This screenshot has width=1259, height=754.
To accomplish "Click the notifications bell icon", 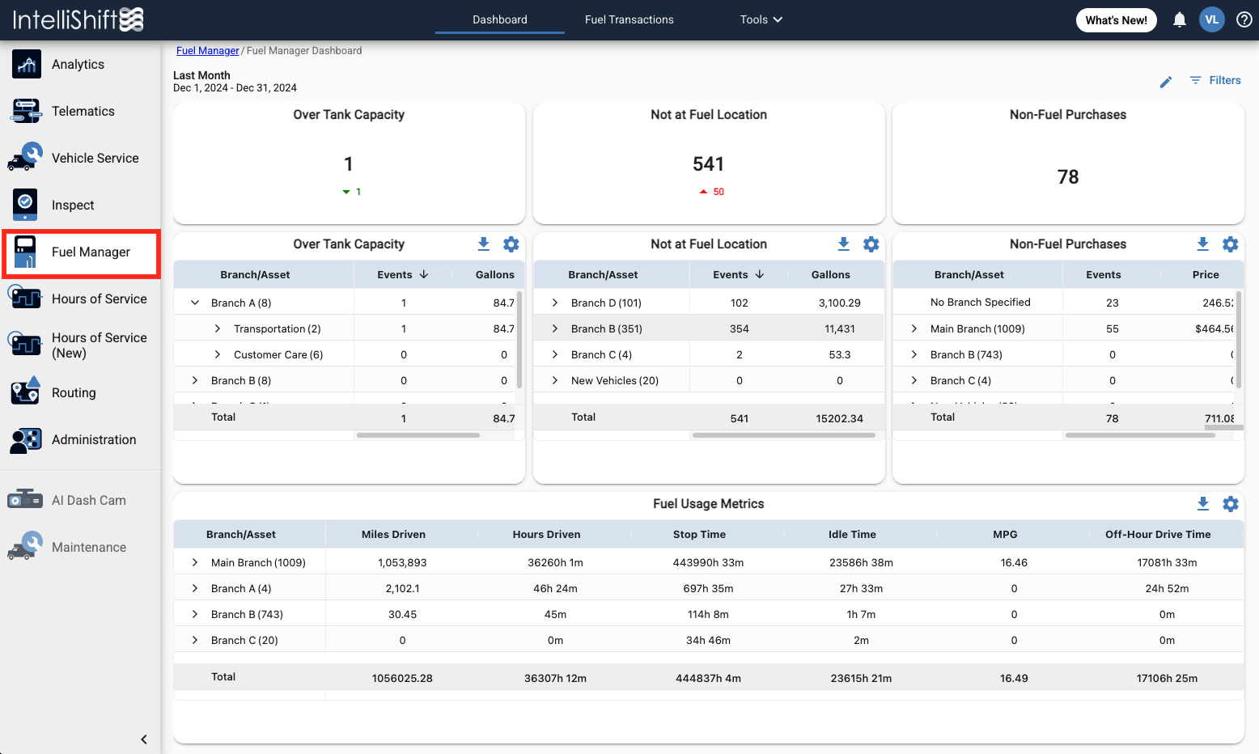I will click(x=1180, y=19).
